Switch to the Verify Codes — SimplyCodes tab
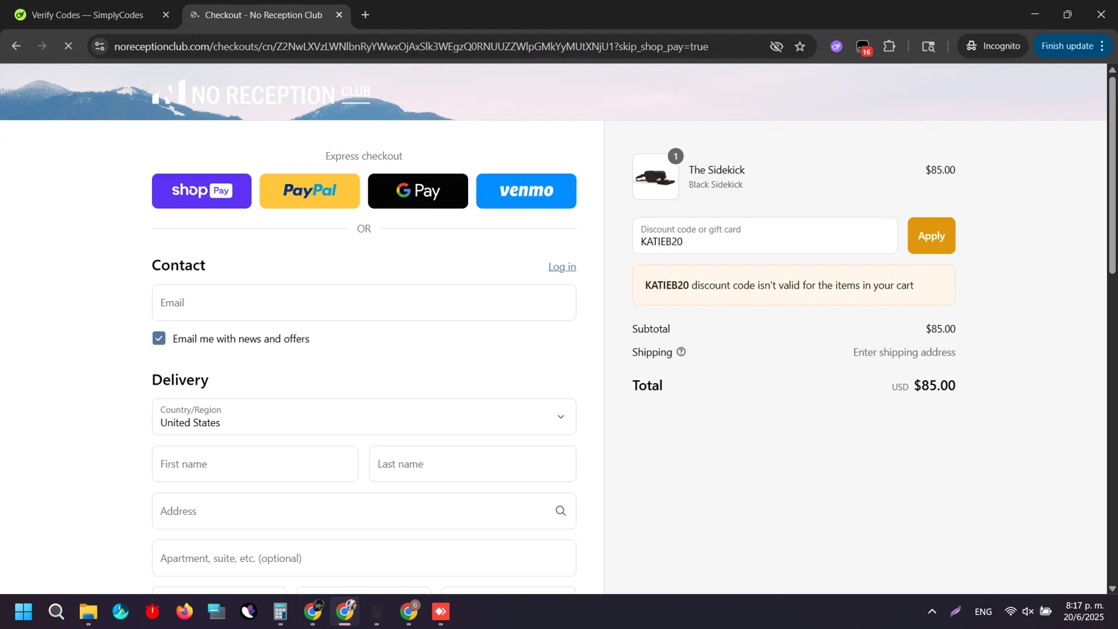This screenshot has width=1118, height=629. (88, 15)
